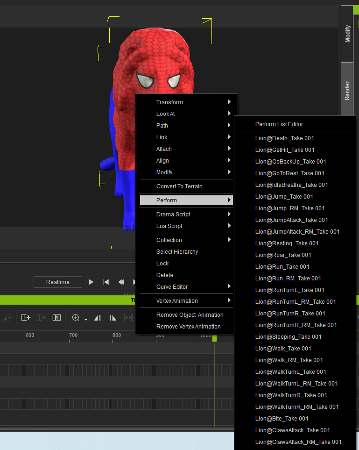Expand the Curve Editor submenu
Image resolution: width=359 pixels, height=450 pixels.
(x=186, y=287)
